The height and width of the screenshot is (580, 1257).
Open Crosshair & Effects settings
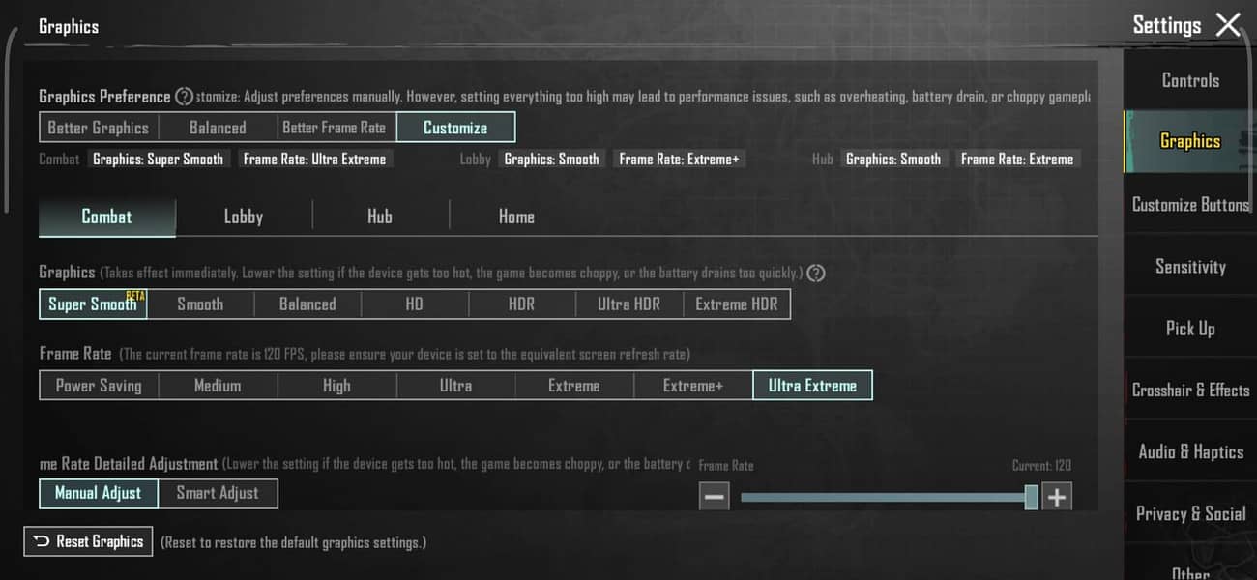point(1190,391)
